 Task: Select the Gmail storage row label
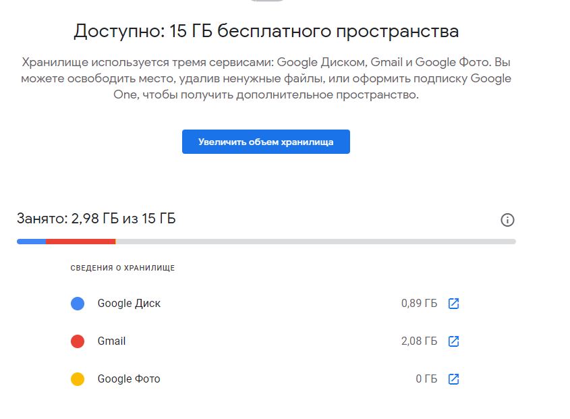click(111, 341)
